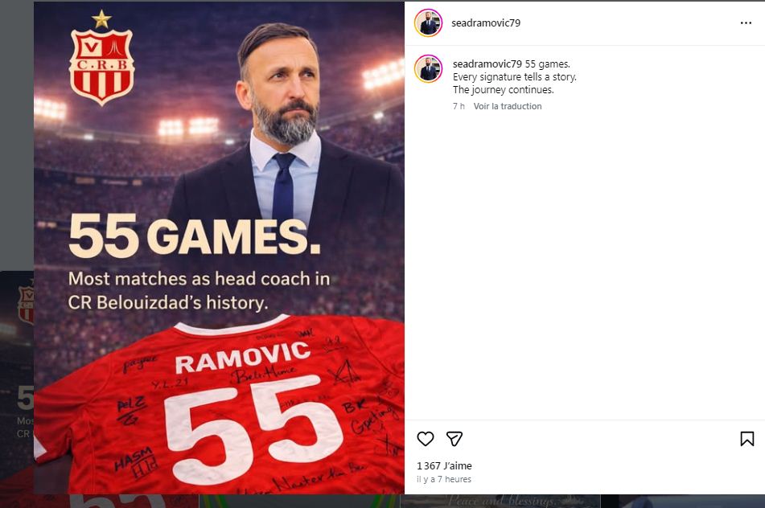Image resolution: width=765 pixels, height=508 pixels.
Task: Open the 'Peace and blessings' thumbnail below
Action: click(499, 501)
